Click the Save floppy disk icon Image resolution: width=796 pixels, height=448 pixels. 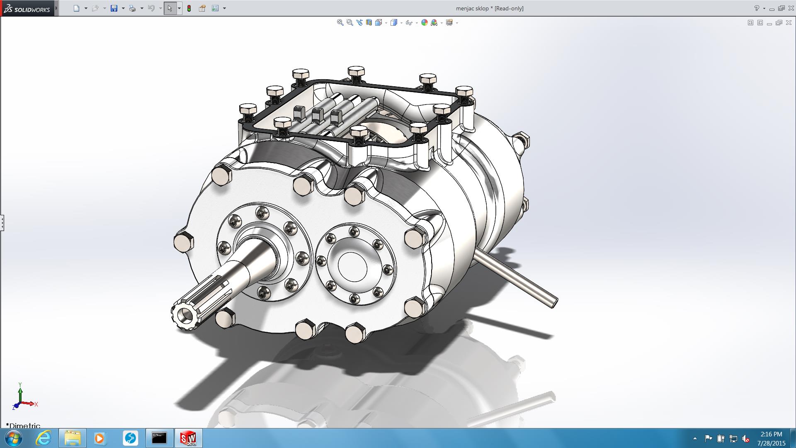coord(114,8)
